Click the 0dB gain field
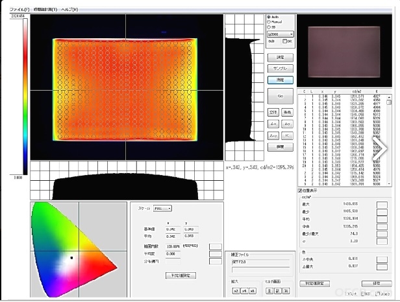Screen dimensions: 400x302 274,41
